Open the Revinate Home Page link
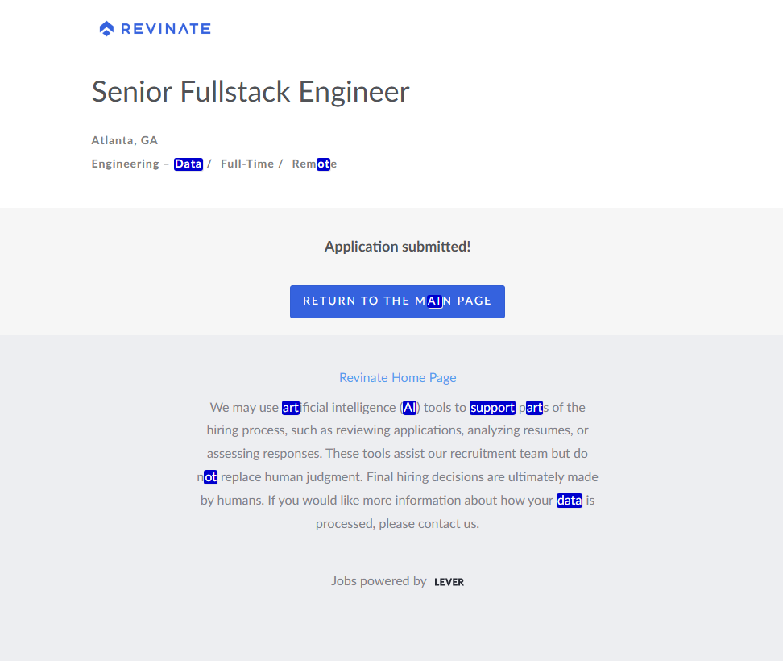This screenshot has width=783, height=661. [x=397, y=377]
